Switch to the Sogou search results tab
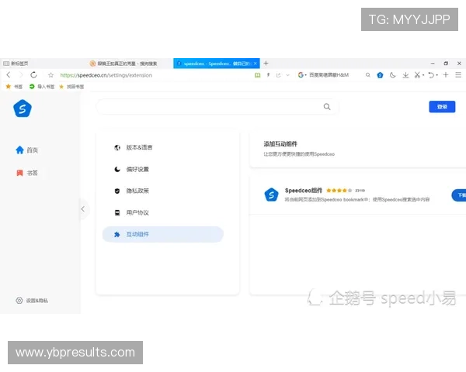466x372 pixels. point(130,64)
